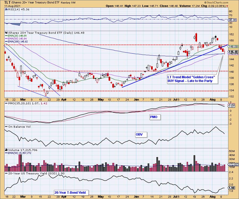This screenshot has width=239, height=199.
Task: Click the volume bars icon
Action: [6, 150]
